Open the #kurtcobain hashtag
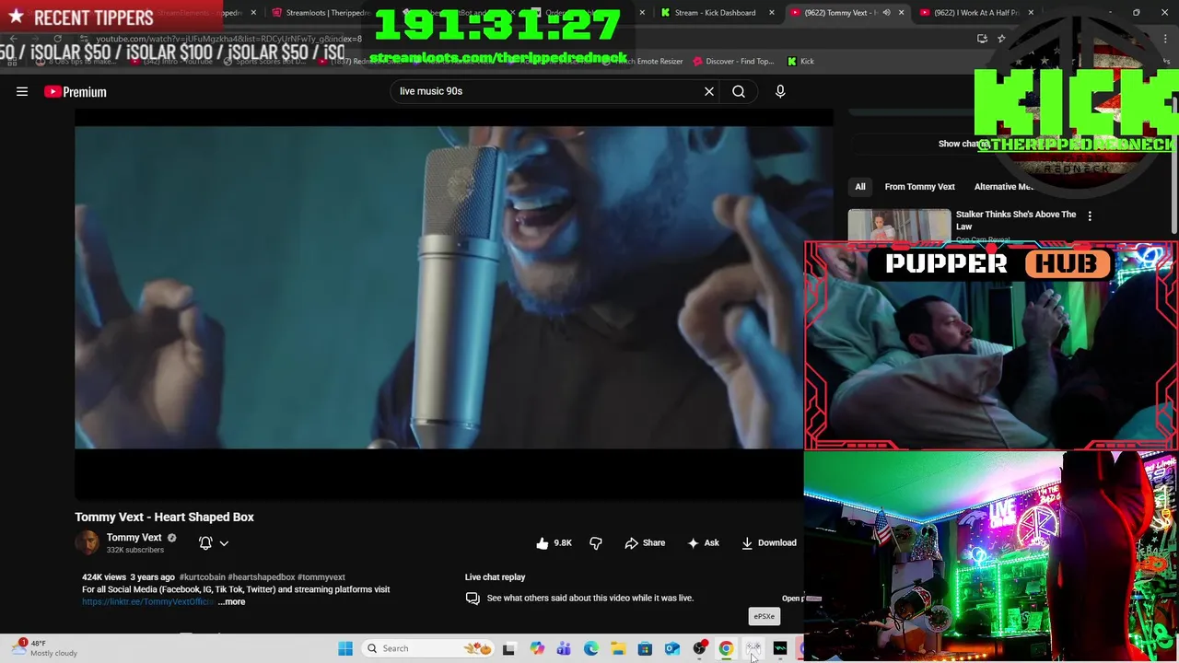This screenshot has height=663, width=1179. 202,577
